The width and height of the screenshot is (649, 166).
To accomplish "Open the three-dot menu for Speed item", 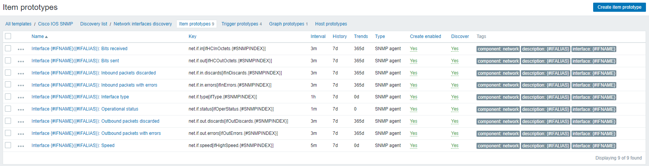I will 21,146.
